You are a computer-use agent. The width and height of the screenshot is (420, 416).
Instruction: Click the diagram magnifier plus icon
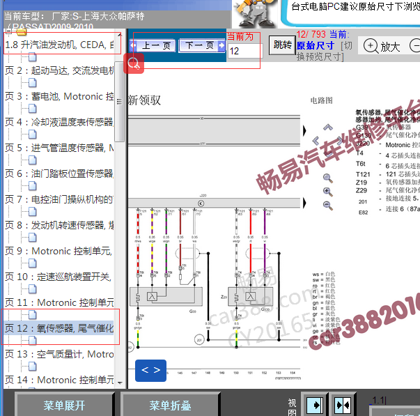(328, 192)
